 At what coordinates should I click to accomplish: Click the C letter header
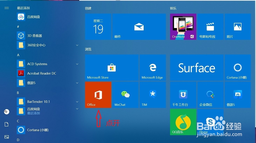(18, 121)
